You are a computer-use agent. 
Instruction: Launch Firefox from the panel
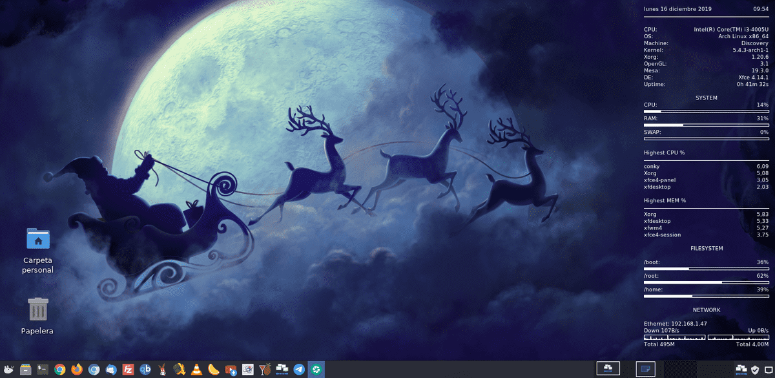[x=77, y=370]
